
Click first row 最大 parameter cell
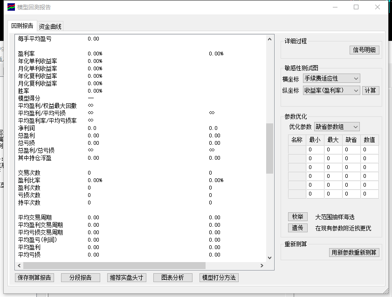coord(333,150)
